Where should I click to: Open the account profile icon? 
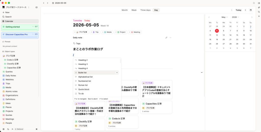click(12, 129)
